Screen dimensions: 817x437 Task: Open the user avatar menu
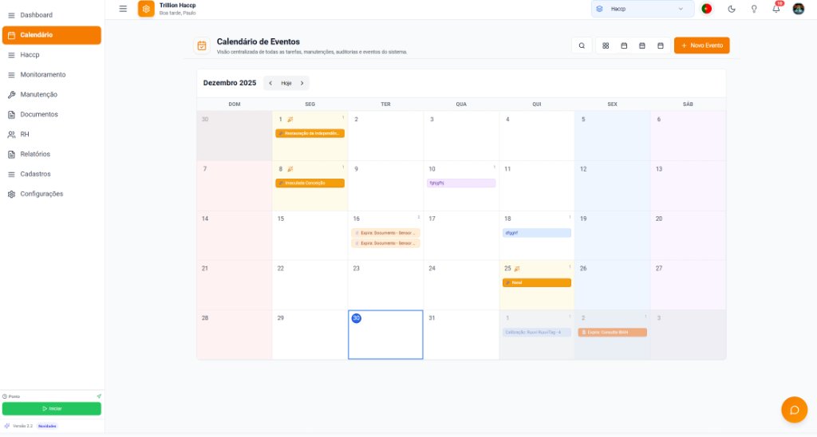coord(798,9)
